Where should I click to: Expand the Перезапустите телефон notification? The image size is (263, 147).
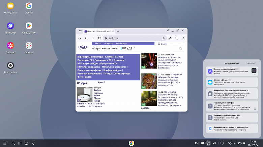point(255,110)
